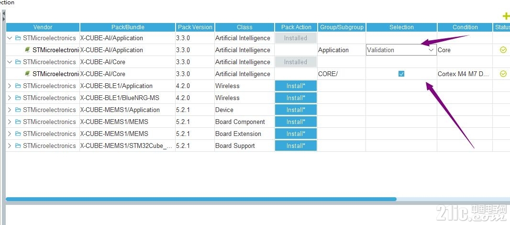Sort by the Vendor column header
The image size is (510, 225).
click(43, 27)
